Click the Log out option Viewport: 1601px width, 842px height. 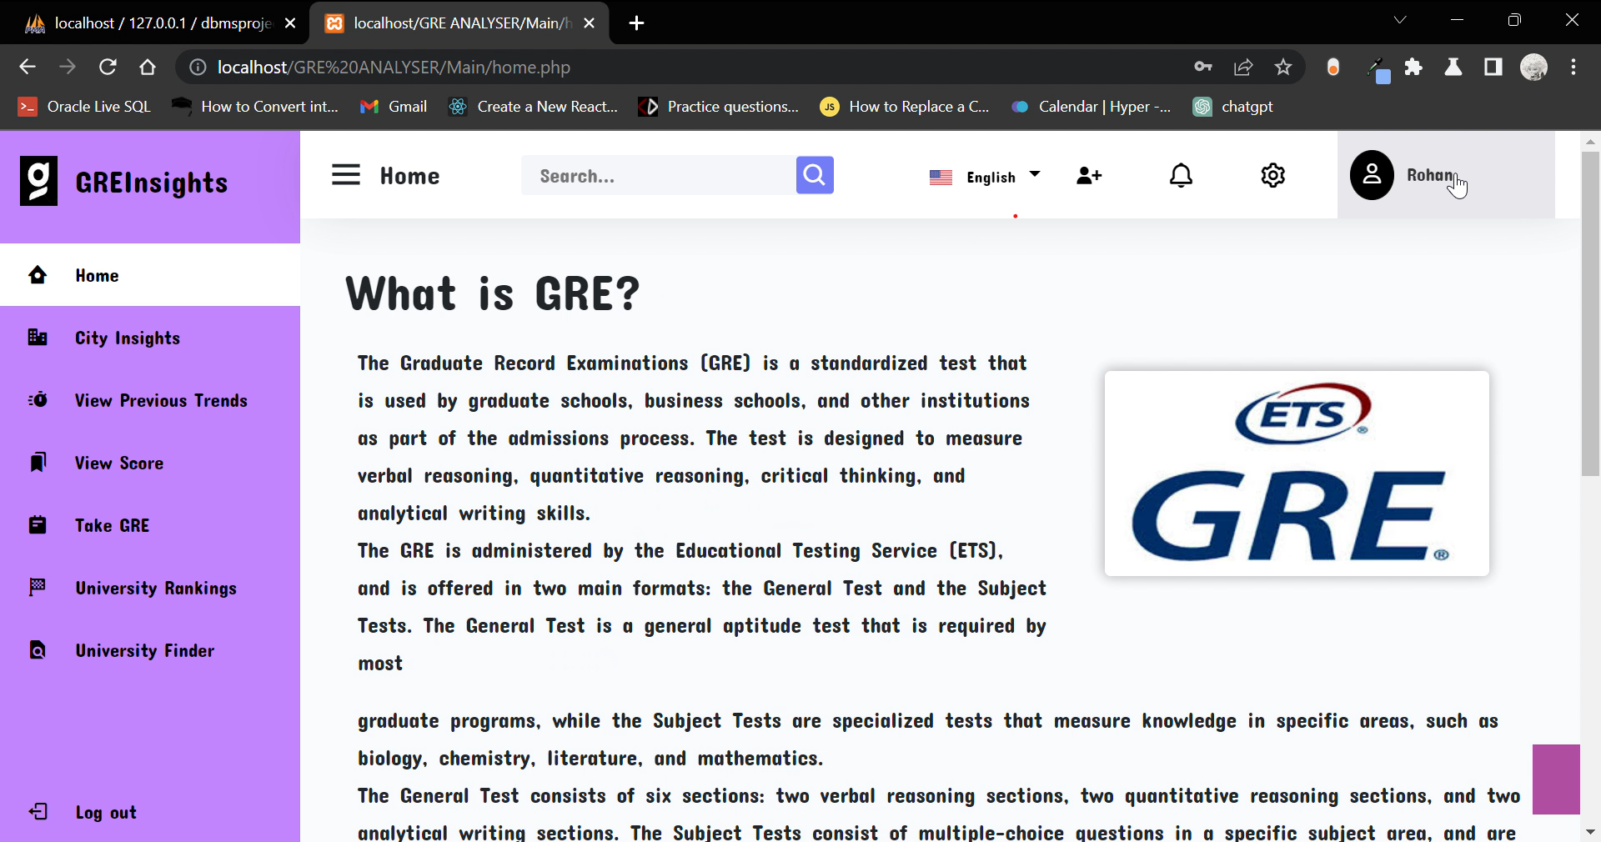pos(105,813)
